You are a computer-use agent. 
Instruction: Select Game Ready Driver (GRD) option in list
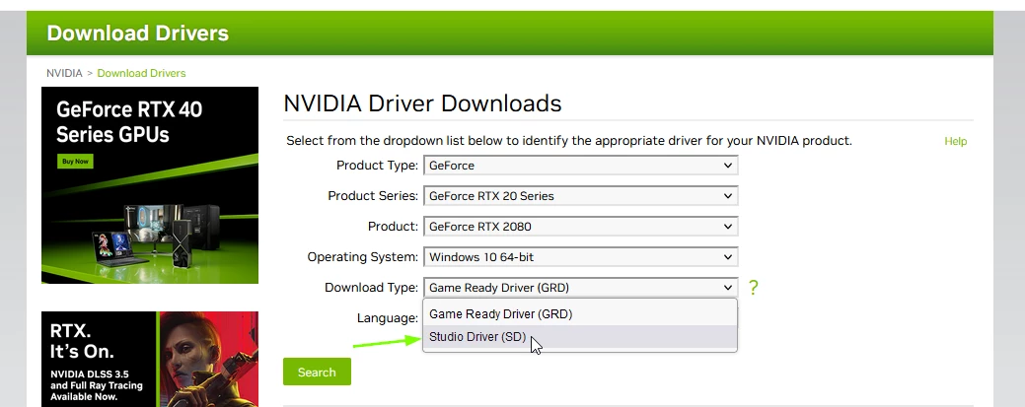point(580,314)
